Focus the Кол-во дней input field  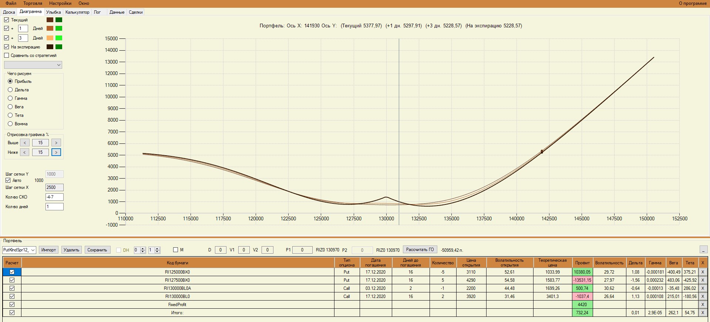pyautogui.click(x=54, y=207)
